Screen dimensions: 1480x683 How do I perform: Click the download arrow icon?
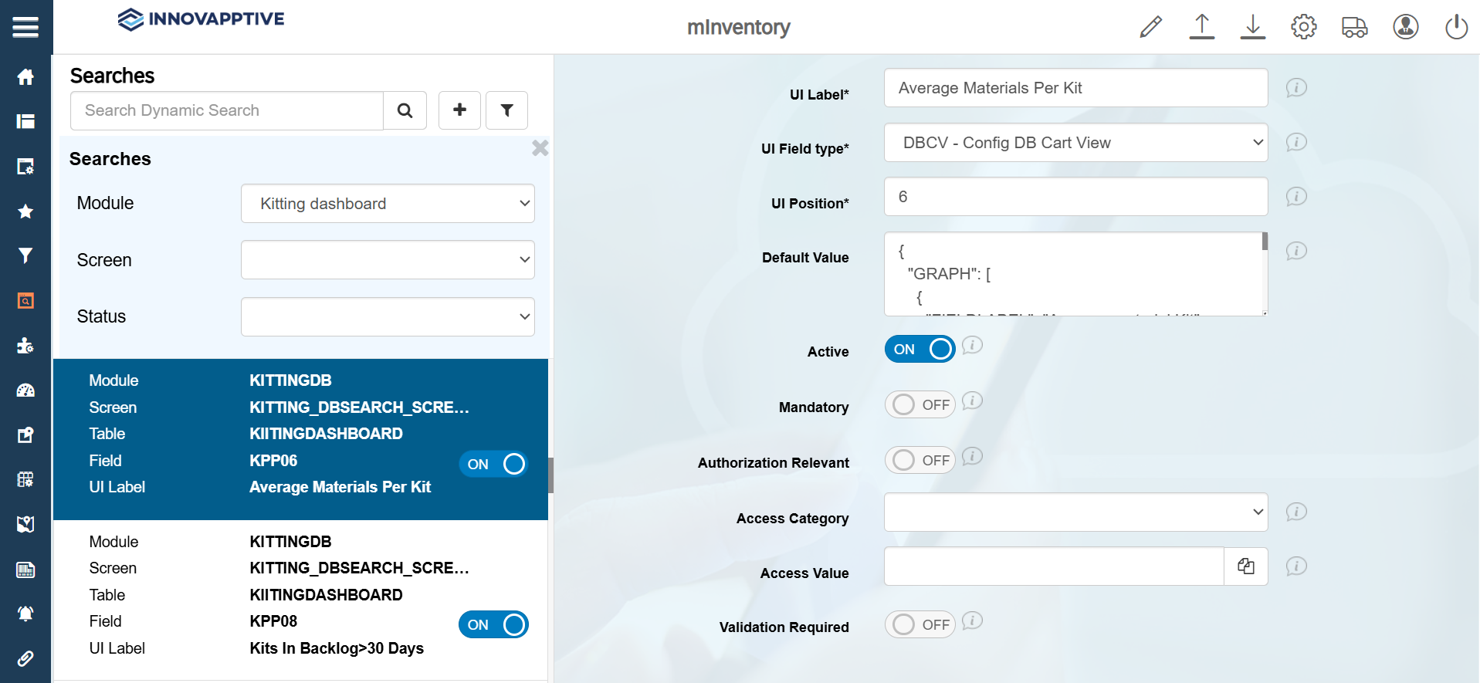pos(1252,27)
